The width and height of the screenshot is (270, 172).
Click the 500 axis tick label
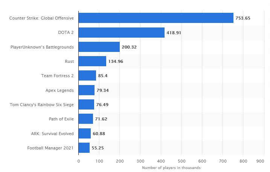point(182,161)
